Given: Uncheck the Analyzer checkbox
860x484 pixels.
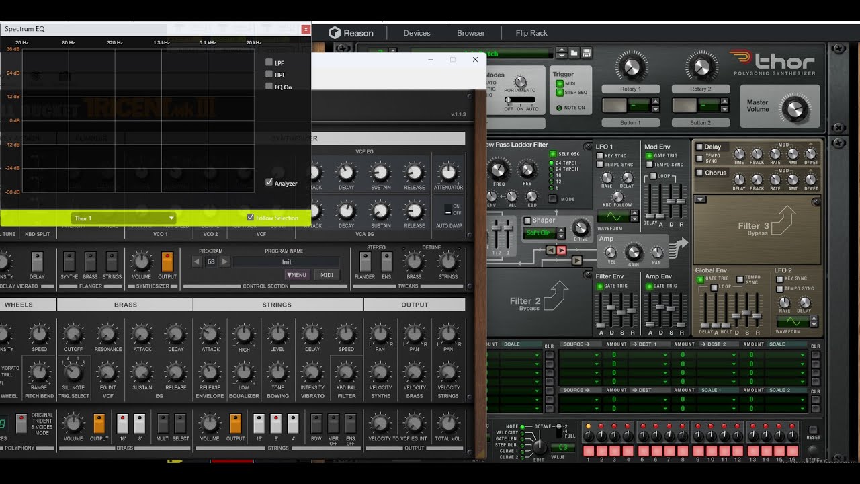Looking at the screenshot, I should [269, 182].
